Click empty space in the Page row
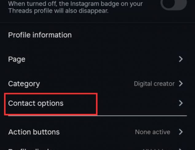Image resolution: width=195 pixels, height=150 pixels. tap(98, 59)
